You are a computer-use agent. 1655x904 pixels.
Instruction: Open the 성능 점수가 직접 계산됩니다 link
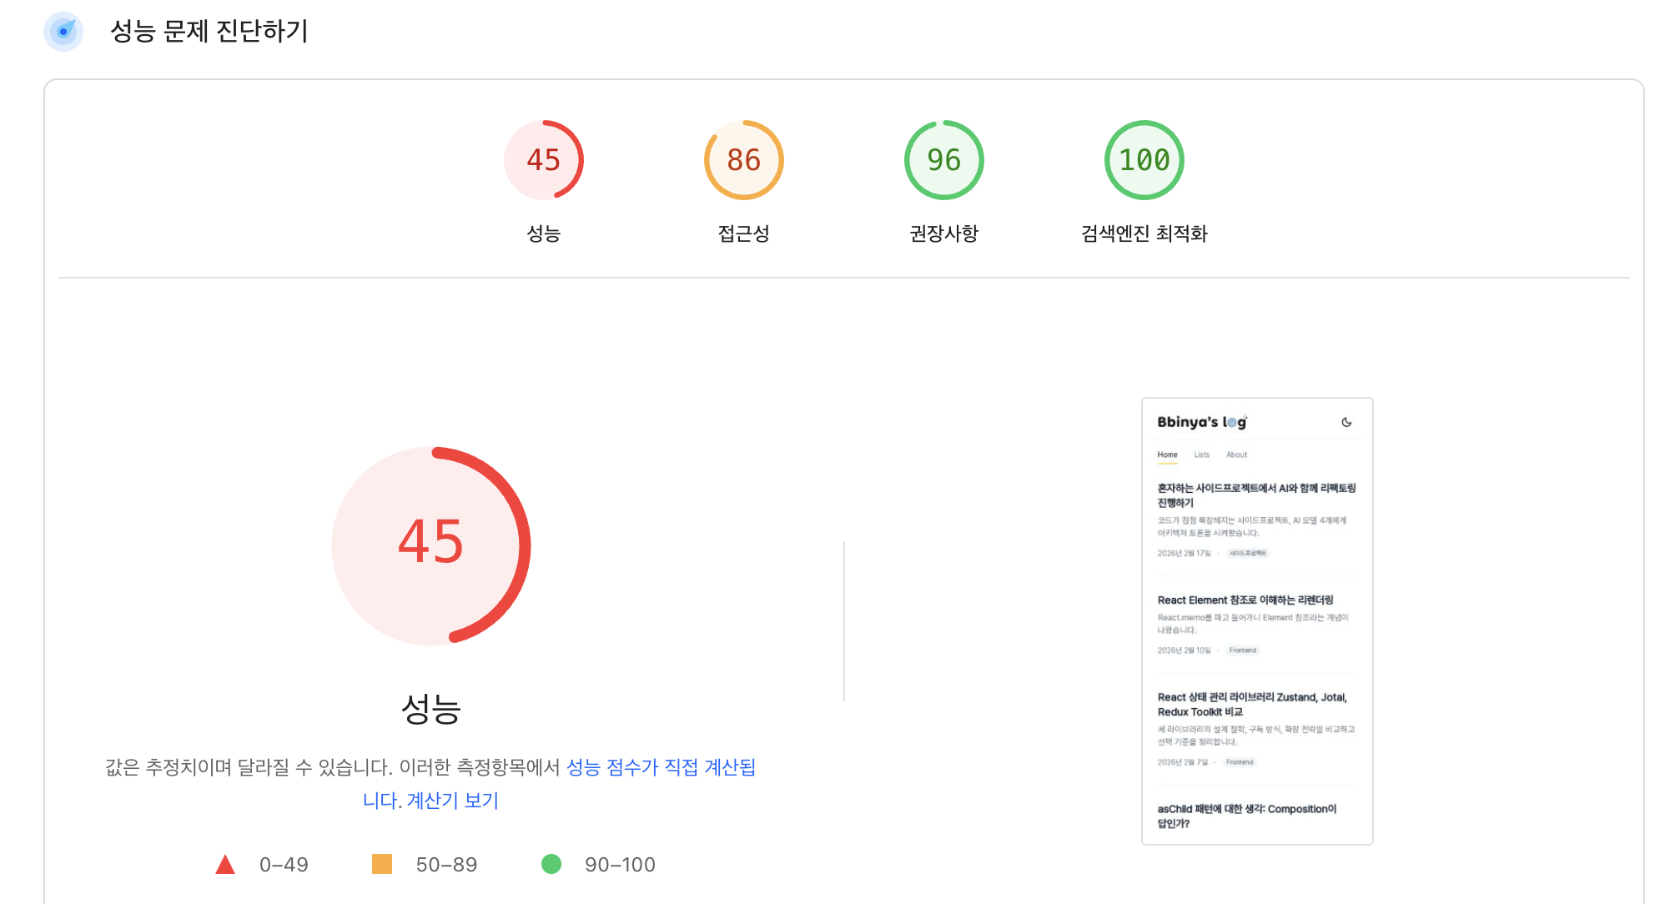click(x=662, y=767)
